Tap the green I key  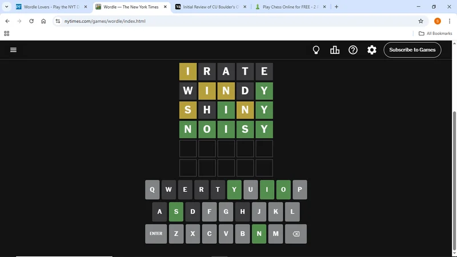tap(267, 190)
